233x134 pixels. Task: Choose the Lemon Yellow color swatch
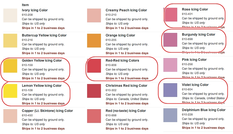[x=10, y=91]
